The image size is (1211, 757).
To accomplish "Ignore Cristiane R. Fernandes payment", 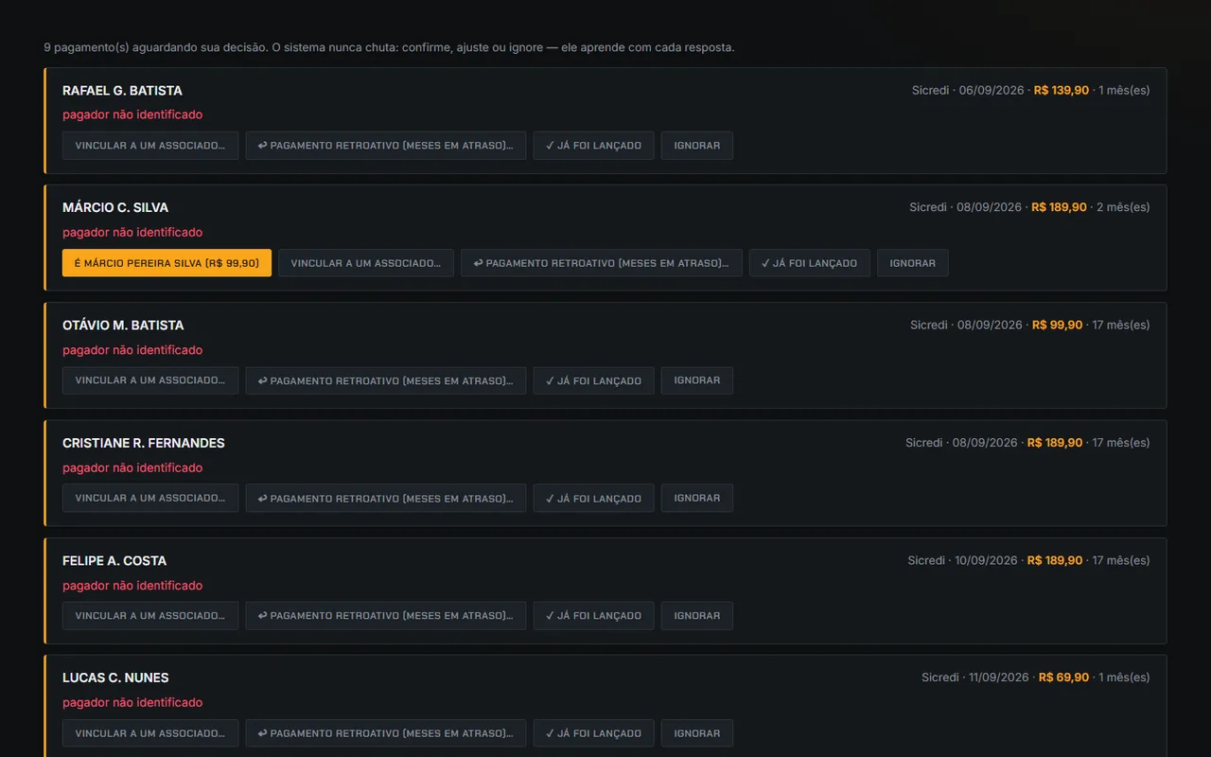I will pyautogui.click(x=697, y=498).
